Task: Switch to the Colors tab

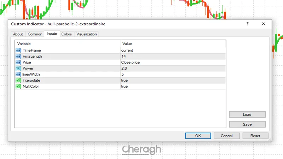Action: [x=67, y=34]
